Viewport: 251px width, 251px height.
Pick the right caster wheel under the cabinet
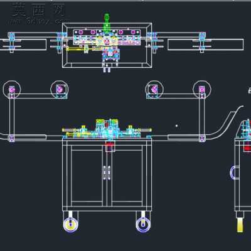pyautogui.click(x=143, y=225)
